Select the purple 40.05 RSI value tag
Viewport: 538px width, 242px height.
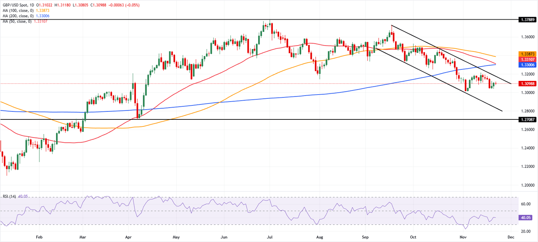[x=525, y=218]
